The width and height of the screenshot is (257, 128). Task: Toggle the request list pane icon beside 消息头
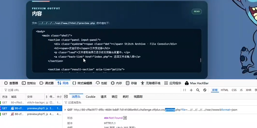point(66,96)
